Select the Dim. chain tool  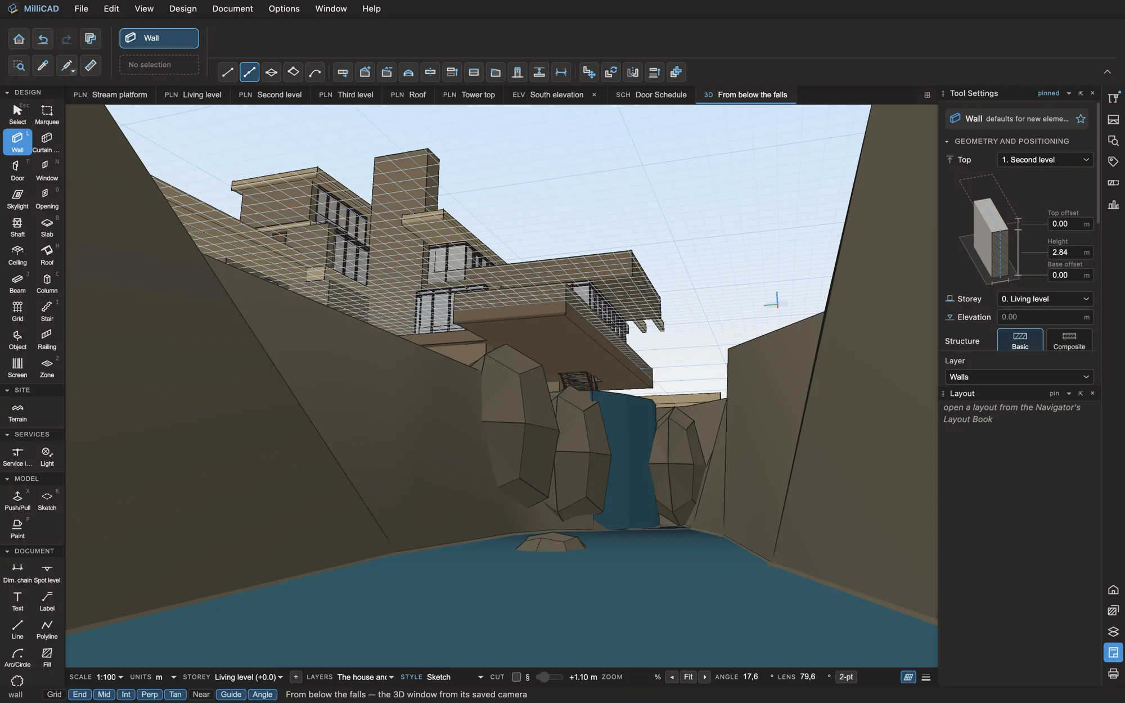[17, 573]
